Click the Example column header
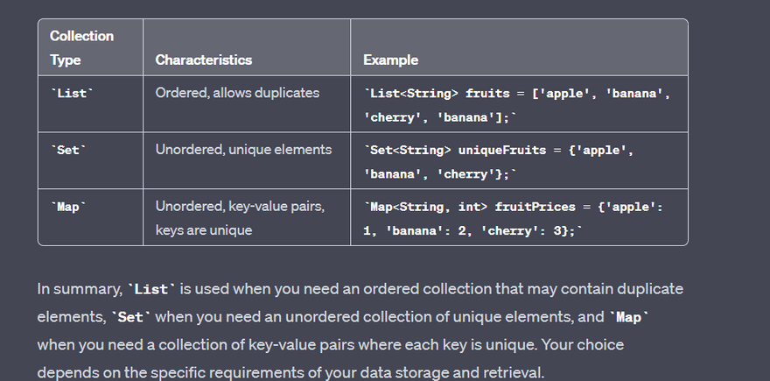Screen dimensions: 770x381 click(390, 60)
